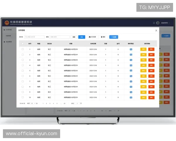Click the blue add new button in dialog

click(114, 37)
